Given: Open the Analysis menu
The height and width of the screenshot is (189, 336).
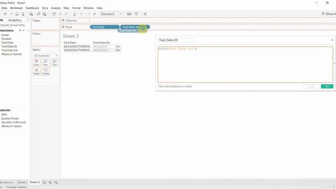Looking at the screenshot, I should click(56, 8).
